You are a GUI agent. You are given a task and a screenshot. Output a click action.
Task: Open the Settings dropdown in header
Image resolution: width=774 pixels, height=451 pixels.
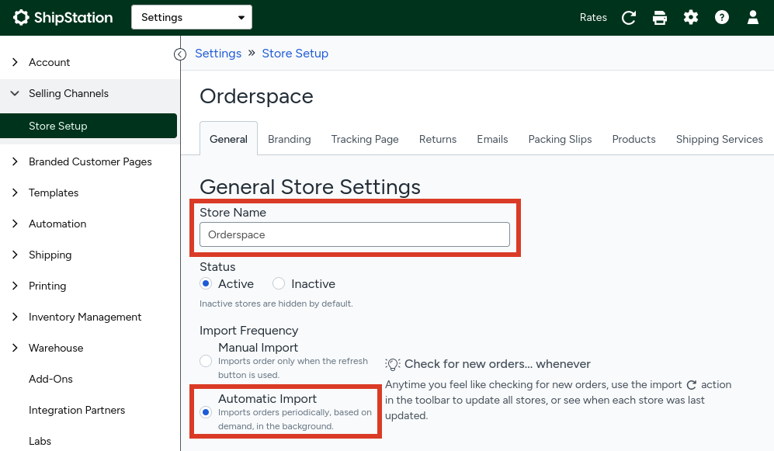click(x=192, y=17)
